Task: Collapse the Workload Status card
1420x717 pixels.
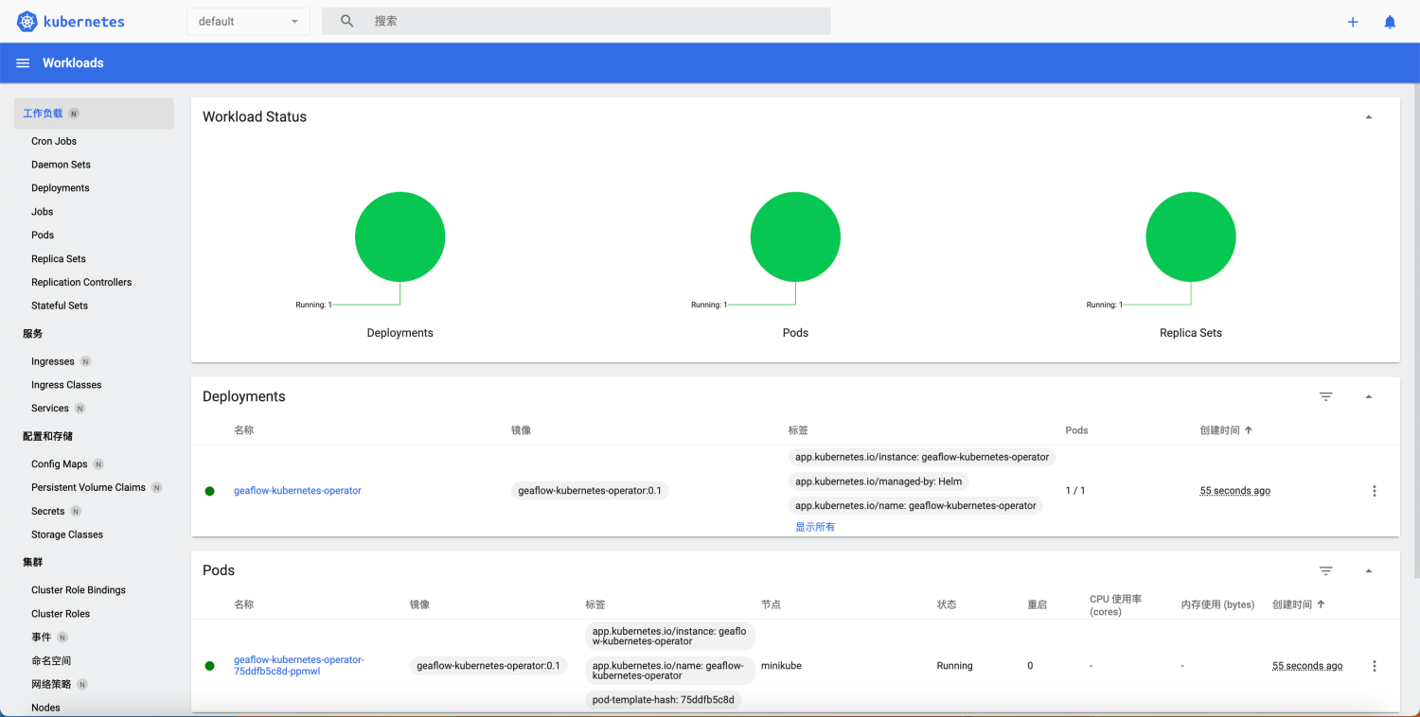Action: (x=1368, y=117)
